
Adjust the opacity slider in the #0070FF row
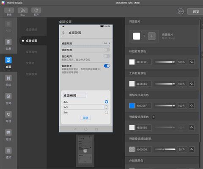[165, 105]
